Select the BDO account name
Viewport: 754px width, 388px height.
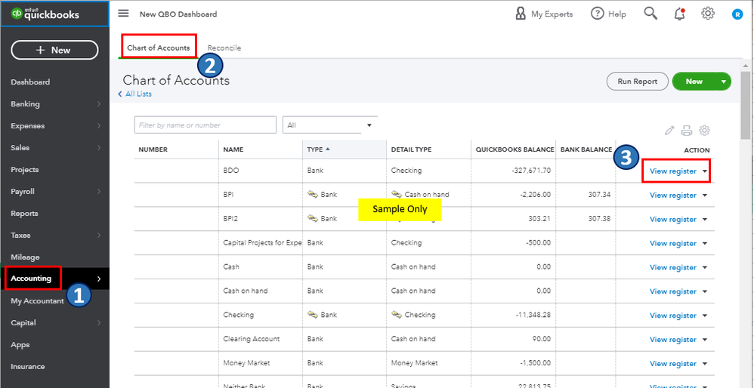click(x=231, y=171)
